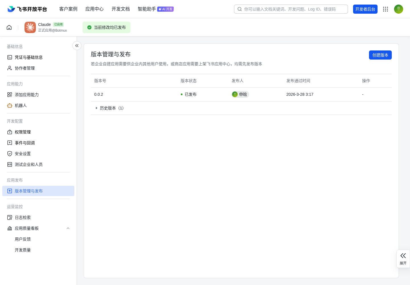The height and width of the screenshot is (285, 410).
Task: Click the Claude app icon
Action: pos(30,27)
